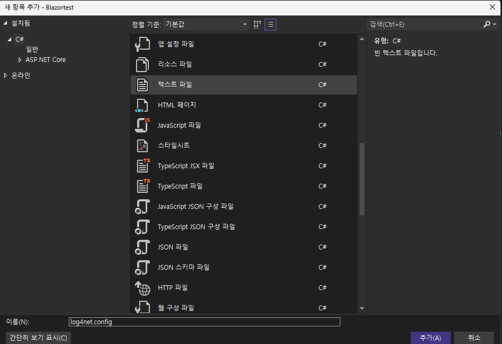This screenshot has width=502, height=344.
Task: Select the 리소스 파일 template name
Action: point(175,64)
